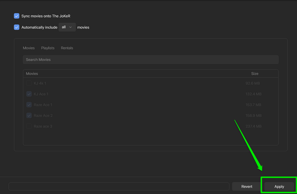Toggle the KJ Ace 1 checkbox
Viewport: 297px width, 194px height.
[29, 94]
